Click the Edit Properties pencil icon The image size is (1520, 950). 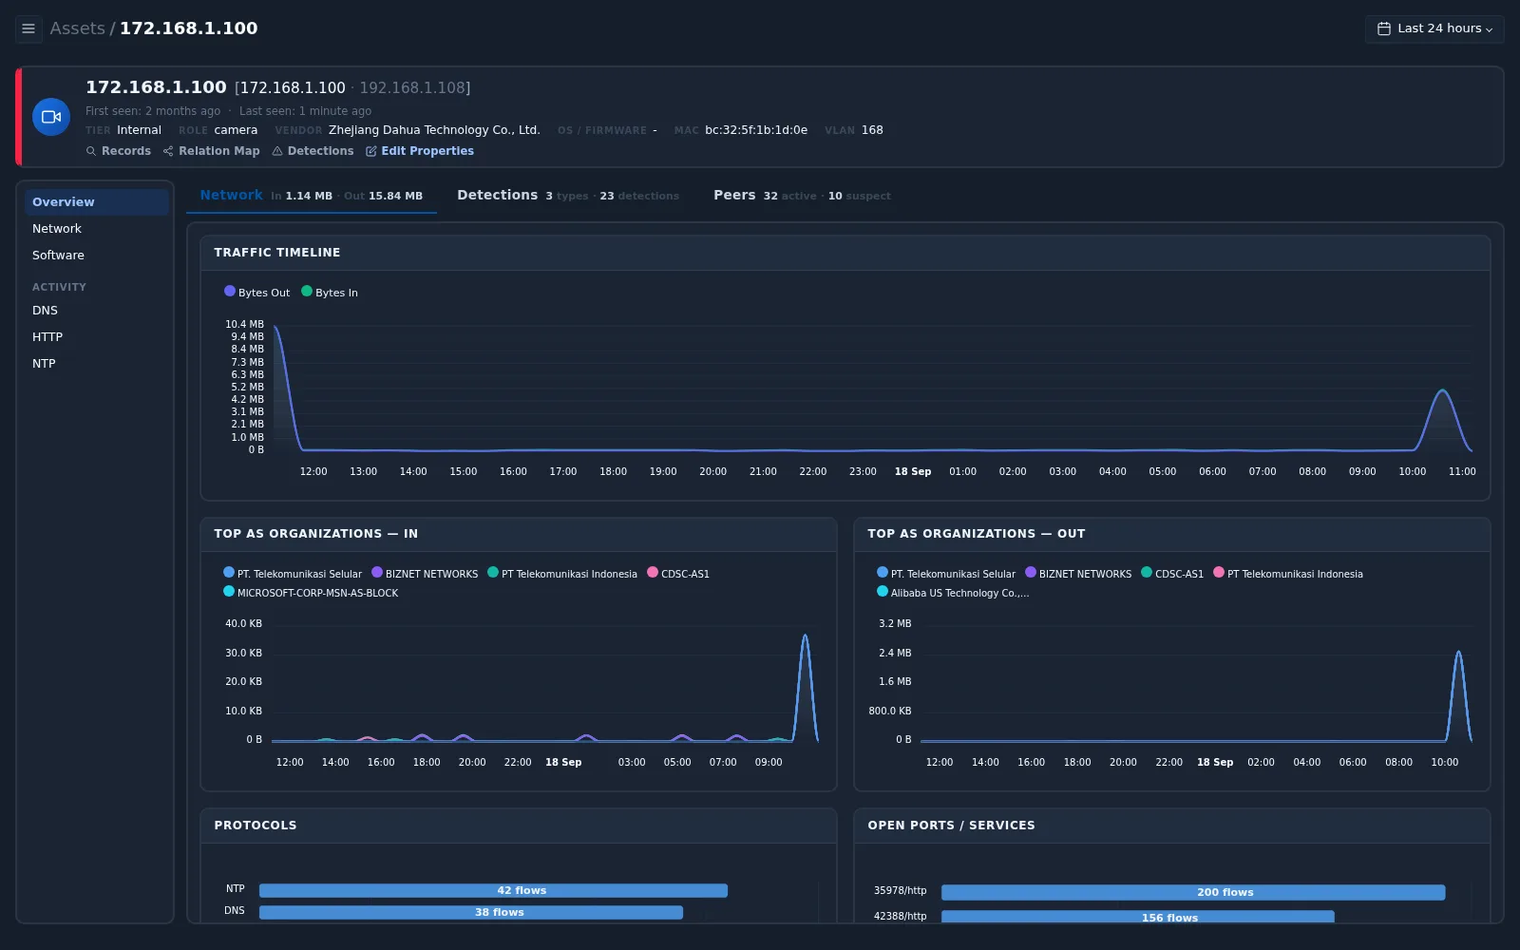coord(371,151)
